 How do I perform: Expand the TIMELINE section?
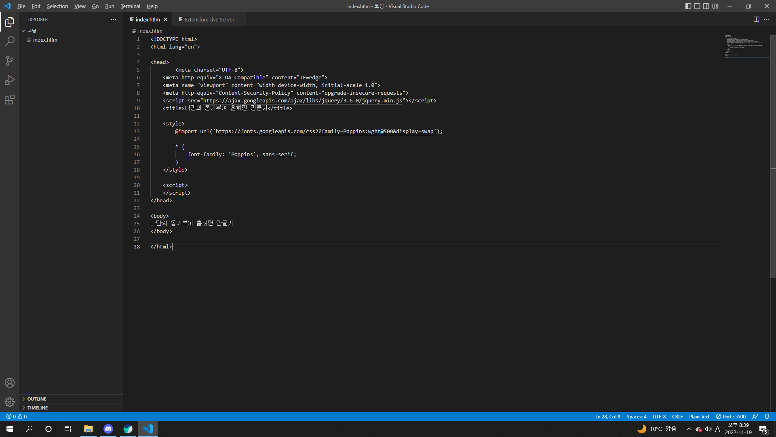click(x=71, y=408)
